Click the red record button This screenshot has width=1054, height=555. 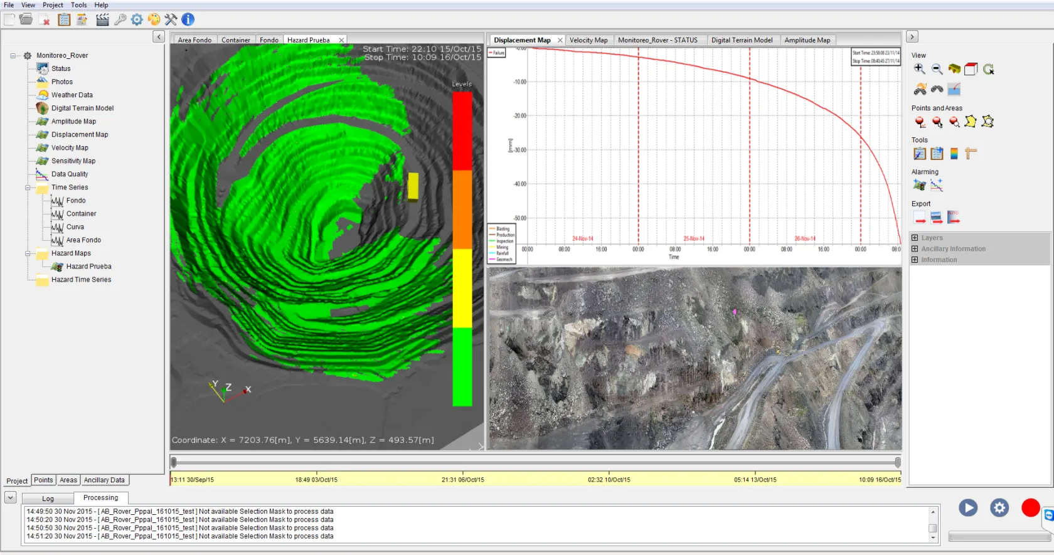tap(1030, 508)
